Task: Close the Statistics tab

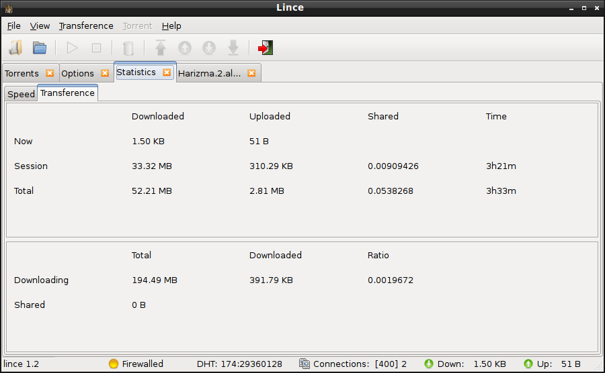Action: tap(167, 72)
